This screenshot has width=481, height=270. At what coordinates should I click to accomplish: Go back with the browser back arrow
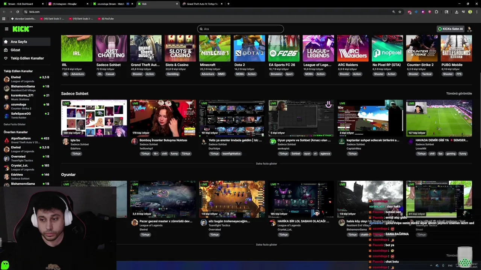[4, 12]
